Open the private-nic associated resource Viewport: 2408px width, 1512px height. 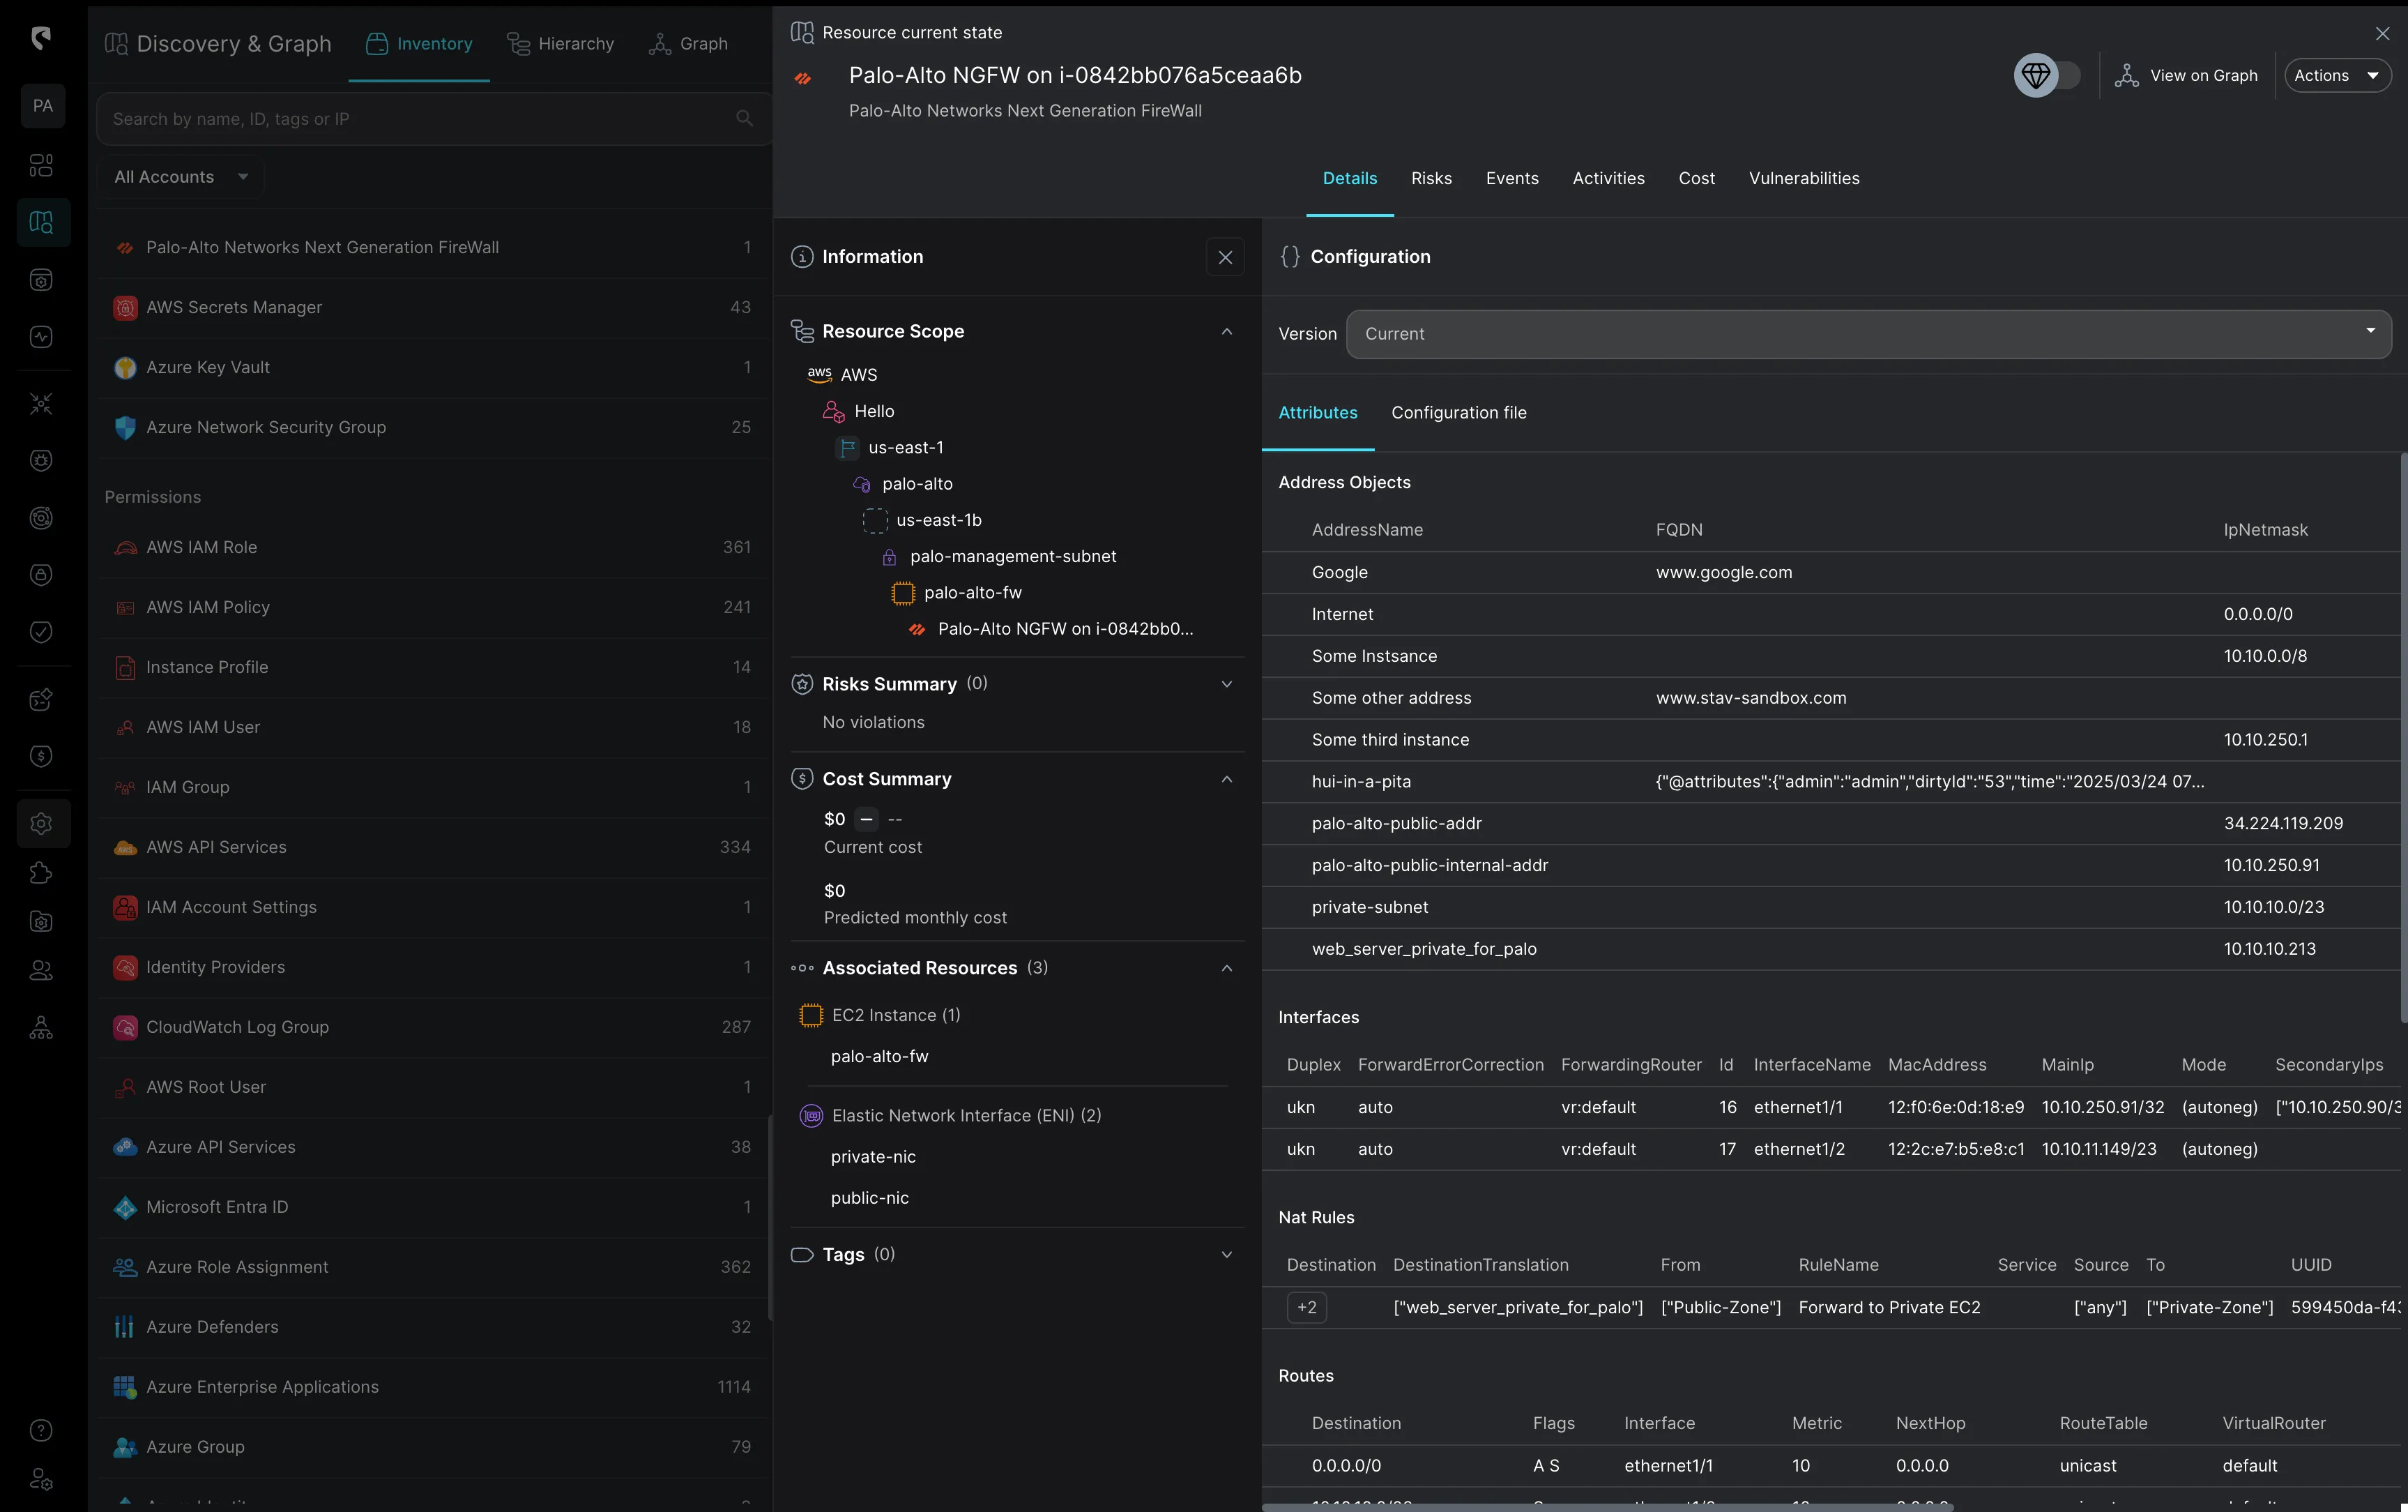click(x=873, y=1157)
